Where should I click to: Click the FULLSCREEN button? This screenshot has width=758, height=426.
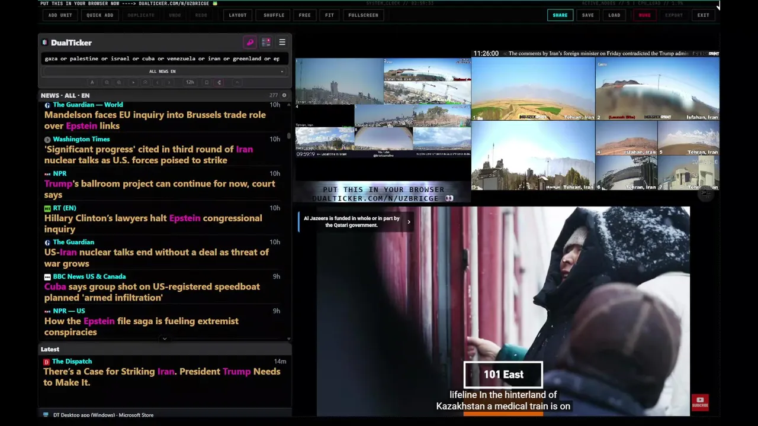click(x=364, y=15)
